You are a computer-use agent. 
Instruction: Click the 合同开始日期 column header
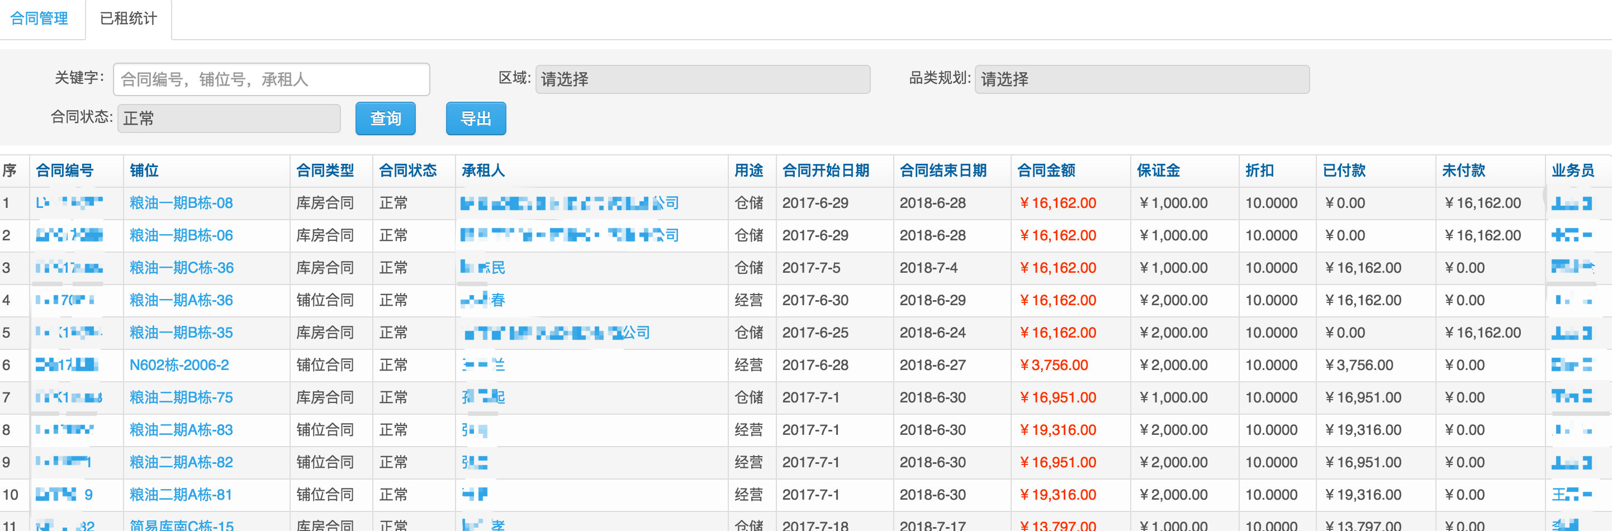click(826, 170)
